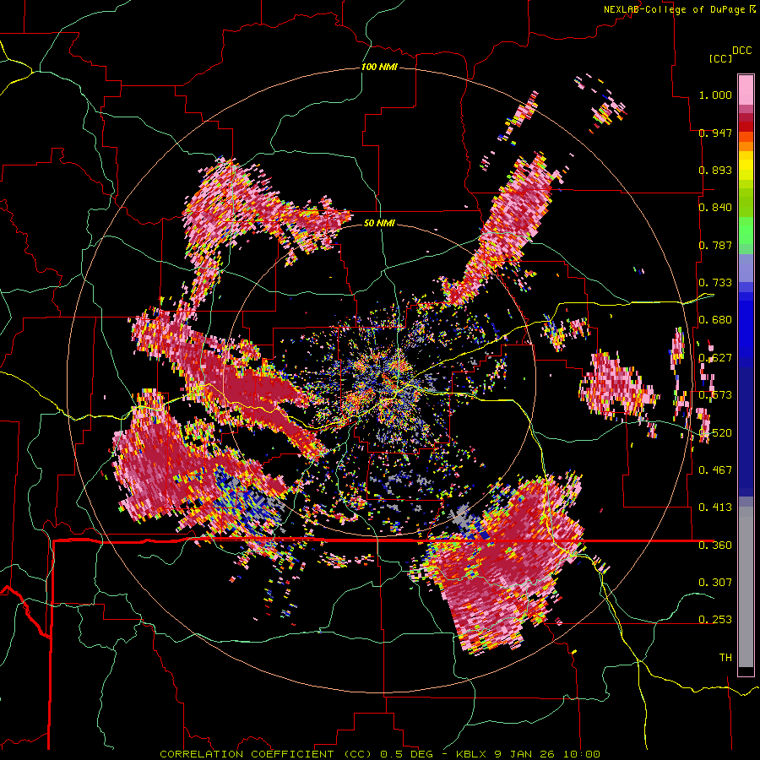Click the 0.573 legend value

pyautogui.click(x=715, y=394)
